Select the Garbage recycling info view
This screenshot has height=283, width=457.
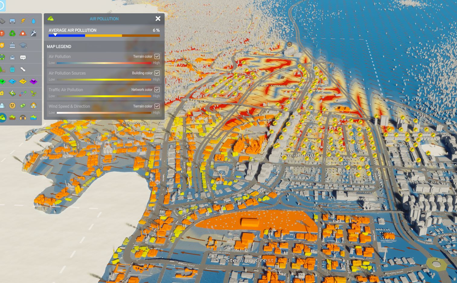point(12,33)
